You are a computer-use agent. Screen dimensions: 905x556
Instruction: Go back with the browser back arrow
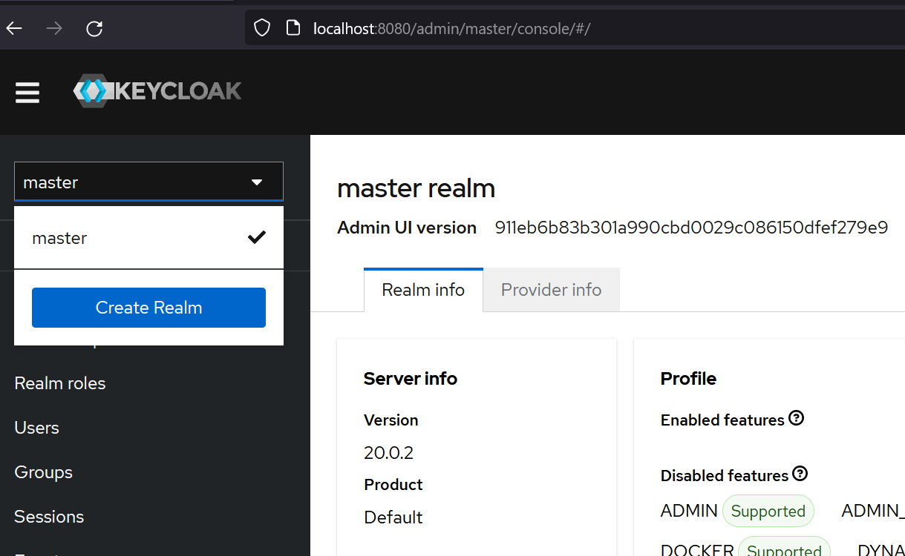[x=15, y=29]
